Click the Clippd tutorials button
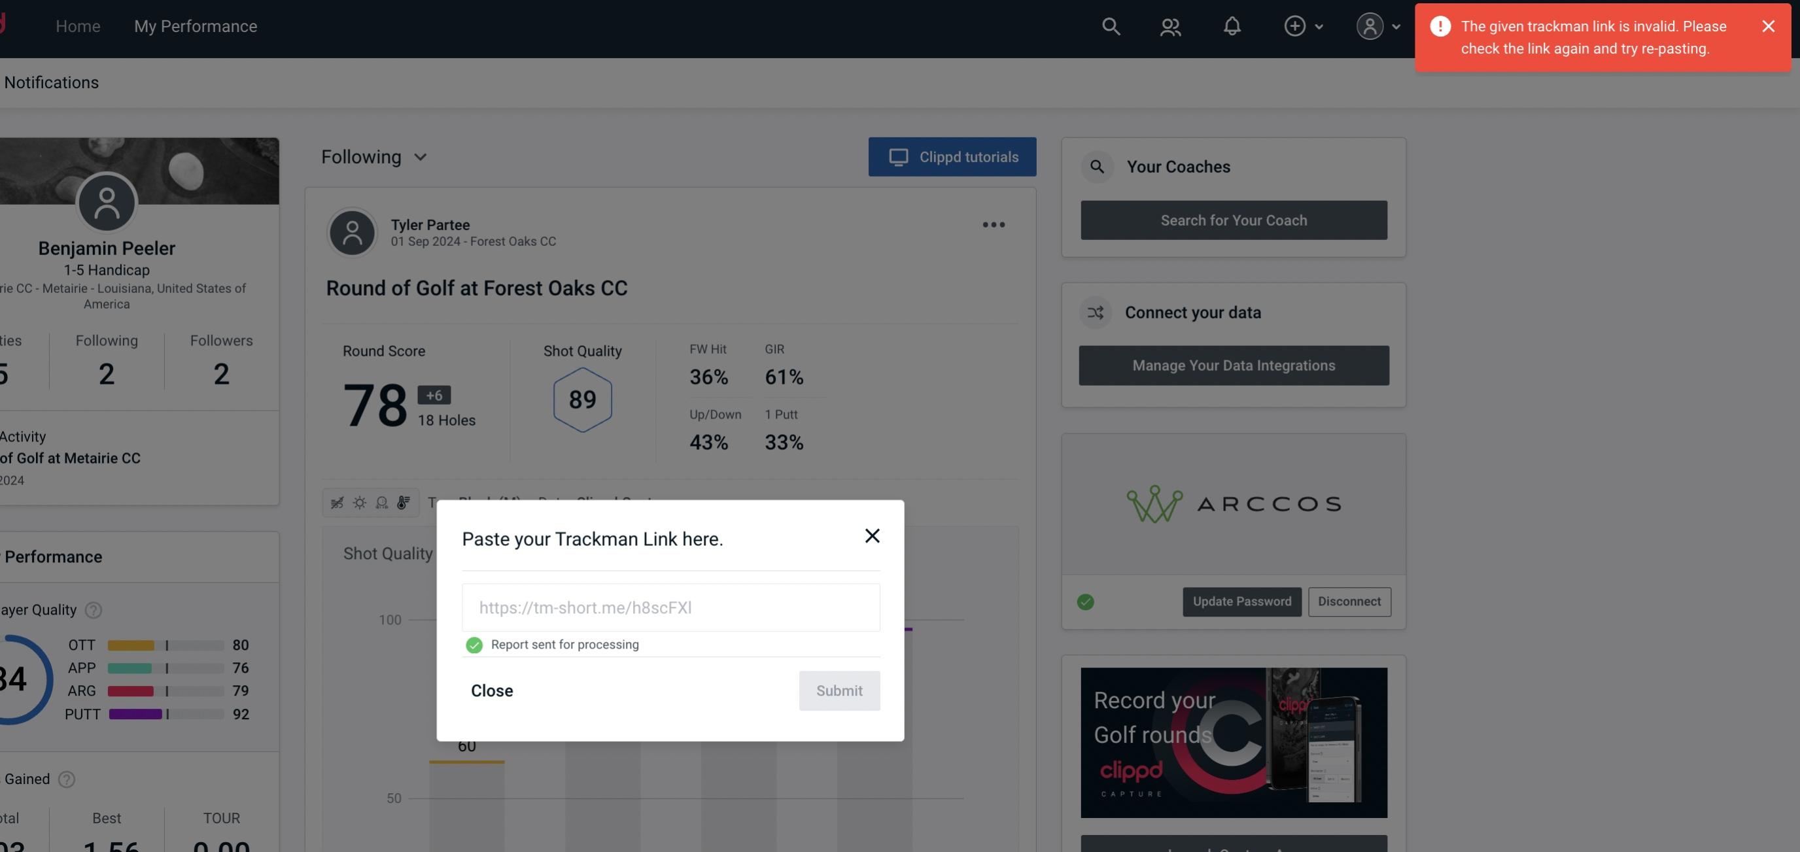 point(953,156)
